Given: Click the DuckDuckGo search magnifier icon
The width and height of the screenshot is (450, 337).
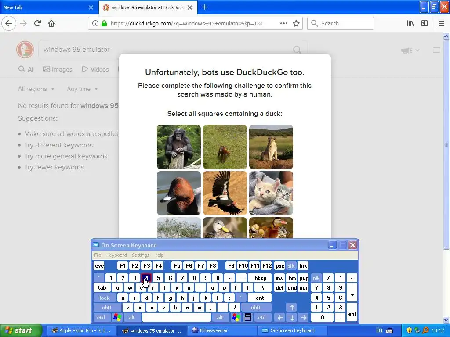Looking at the screenshot, I should point(297,50).
